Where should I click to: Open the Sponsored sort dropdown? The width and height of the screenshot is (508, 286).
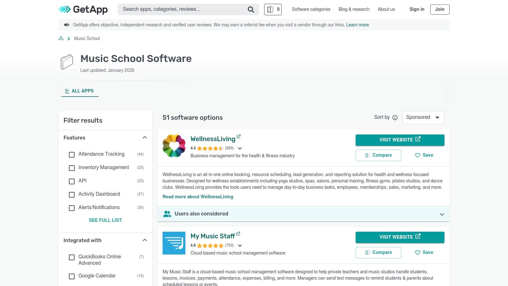pyautogui.click(x=423, y=118)
